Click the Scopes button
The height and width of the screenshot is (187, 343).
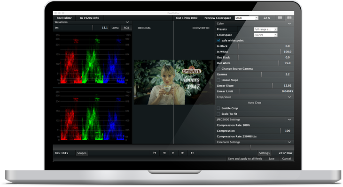pos(82,153)
